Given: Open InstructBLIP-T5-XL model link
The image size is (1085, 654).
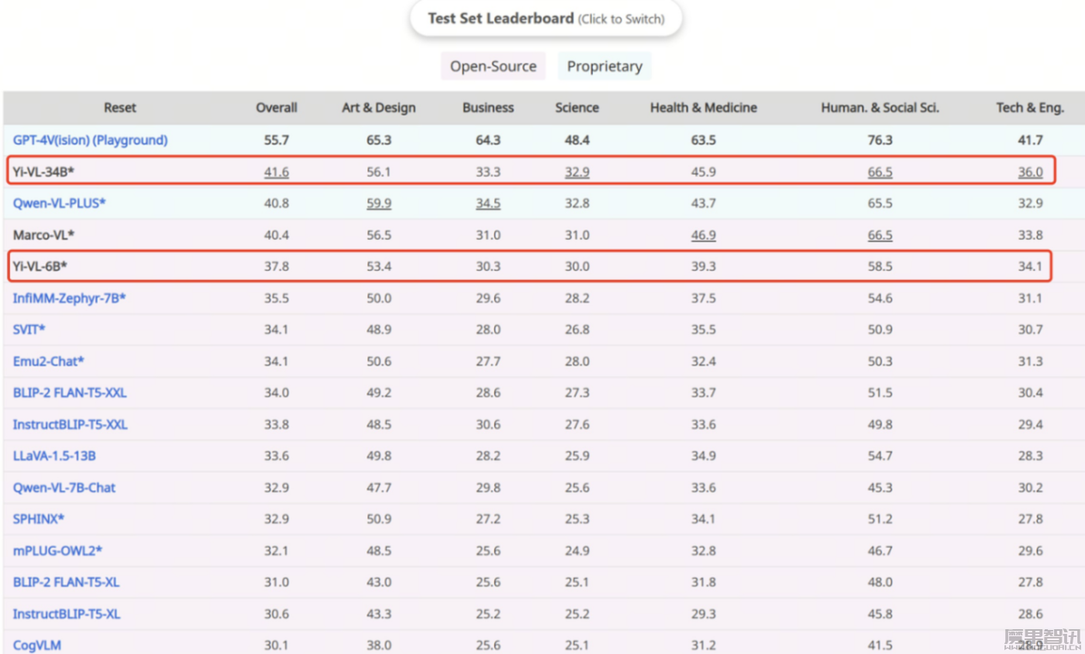Looking at the screenshot, I should (67, 614).
